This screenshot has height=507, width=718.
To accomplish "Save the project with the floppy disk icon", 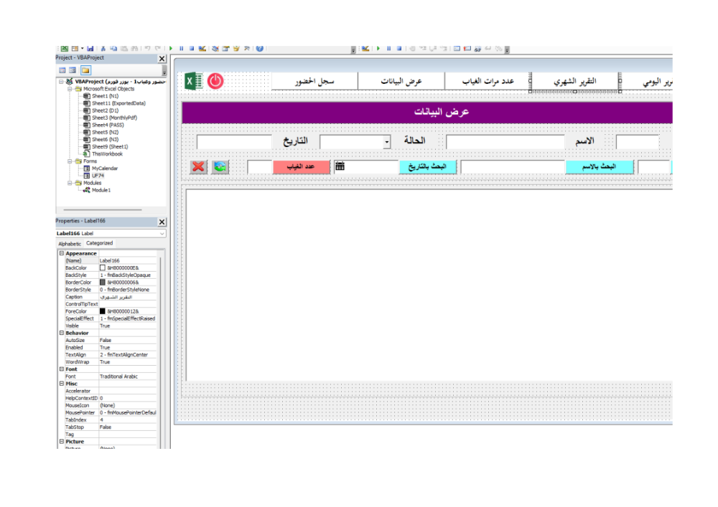I will 90,49.
